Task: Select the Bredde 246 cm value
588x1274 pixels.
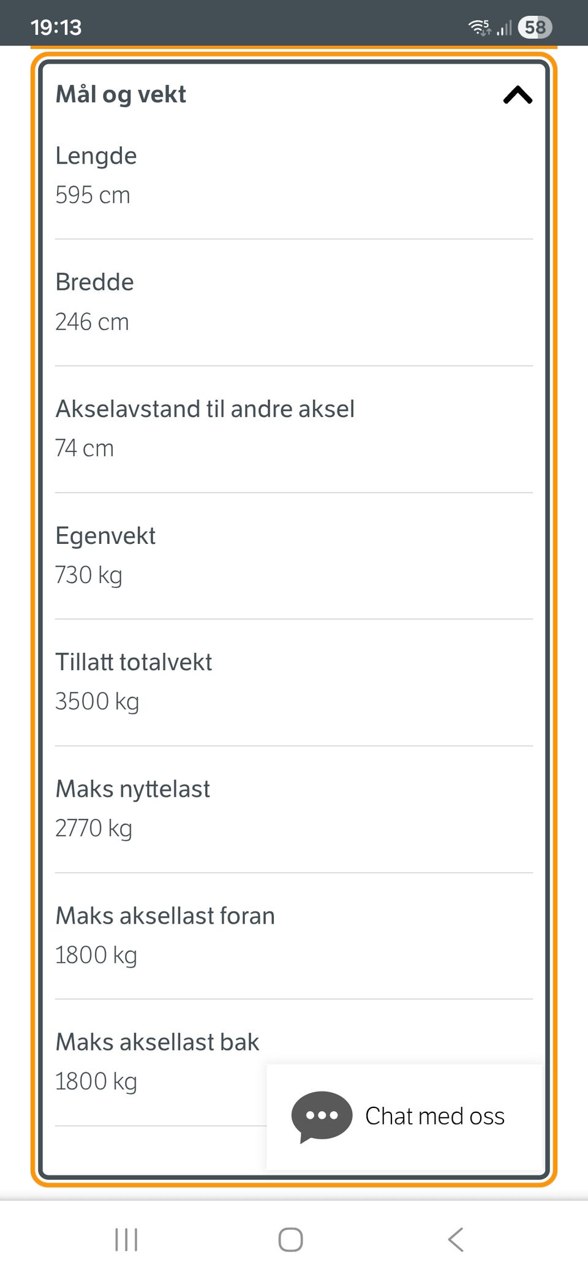Action: (92, 322)
